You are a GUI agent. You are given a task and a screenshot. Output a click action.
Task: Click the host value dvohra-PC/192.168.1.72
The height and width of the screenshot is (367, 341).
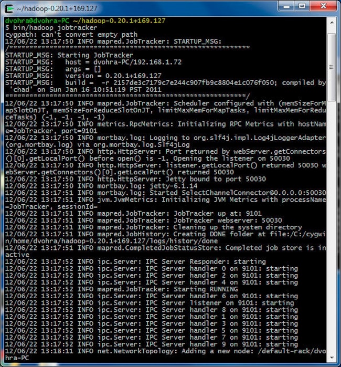tap(137, 62)
